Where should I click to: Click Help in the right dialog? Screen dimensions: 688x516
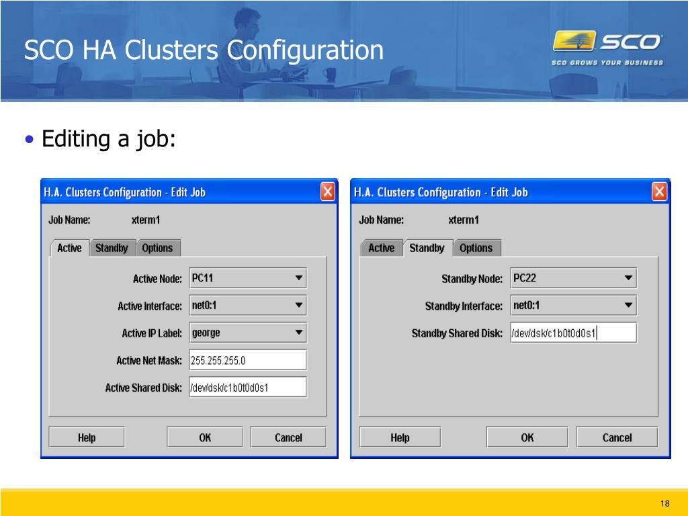click(x=400, y=437)
